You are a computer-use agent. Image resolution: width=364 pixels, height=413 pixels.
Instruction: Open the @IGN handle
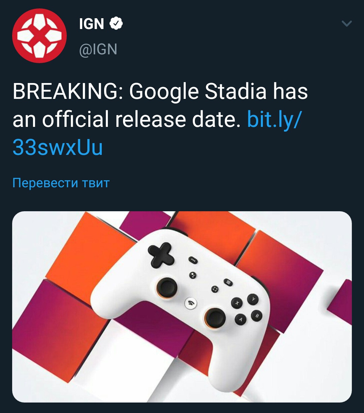(98, 50)
